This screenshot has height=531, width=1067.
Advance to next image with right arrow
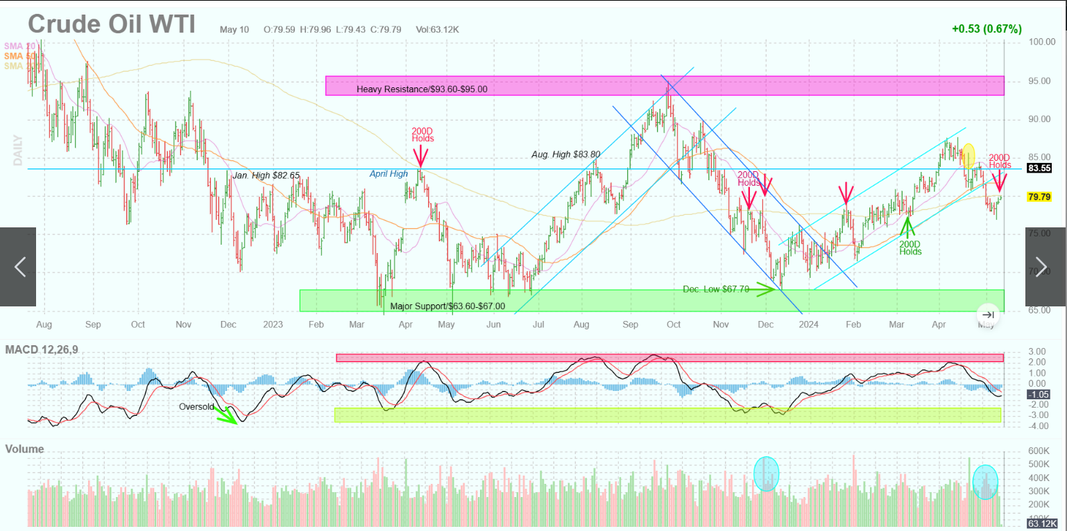pyautogui.click(x=1045, y=267)
